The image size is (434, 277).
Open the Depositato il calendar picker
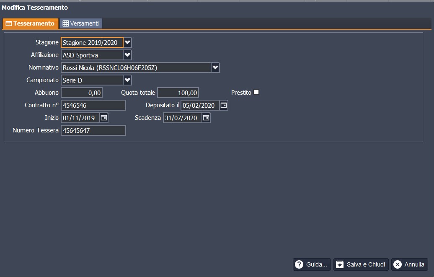pyautogui.click(x=224, y=105)
